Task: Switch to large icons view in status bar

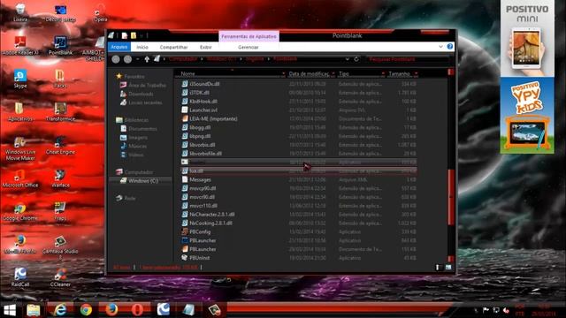Action: (x=448, y=267)
